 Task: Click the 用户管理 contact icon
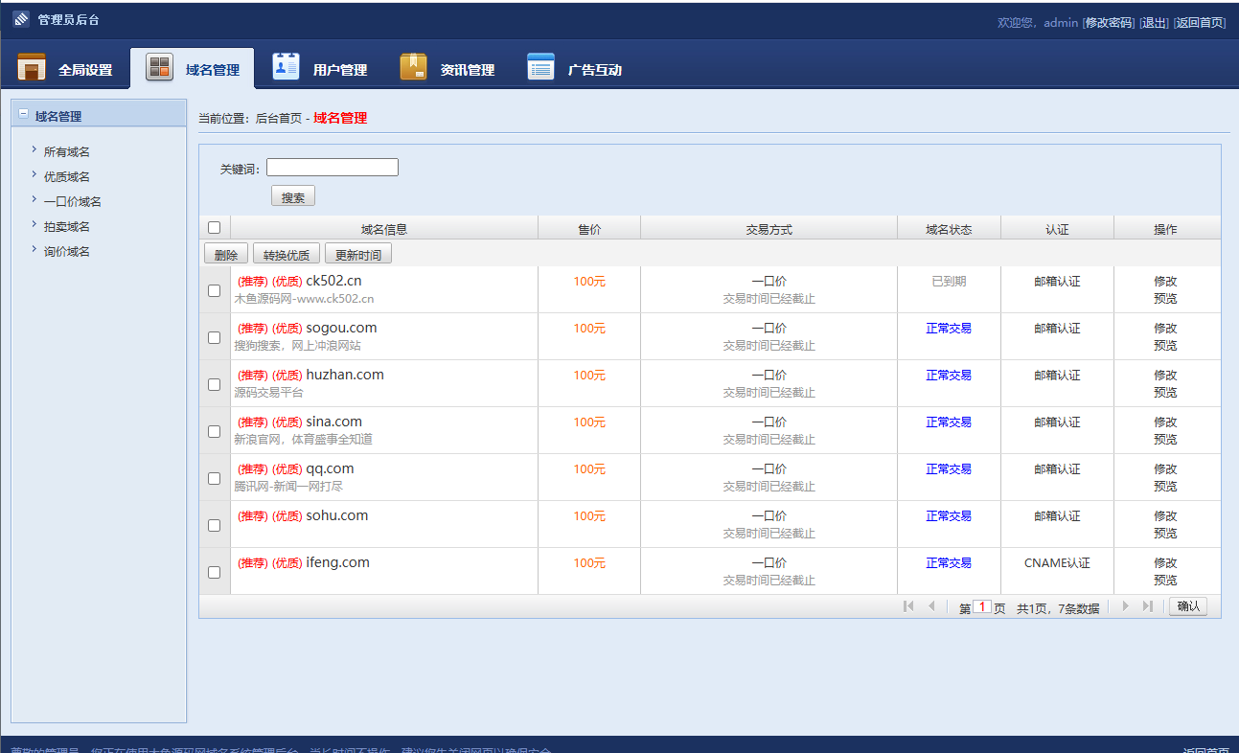coord(287,67)
